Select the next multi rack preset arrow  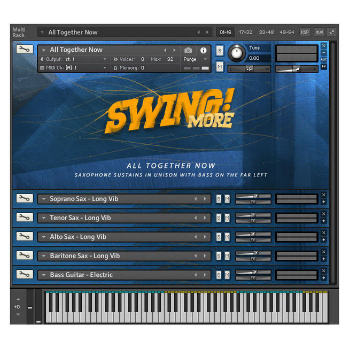coord(207,32)
